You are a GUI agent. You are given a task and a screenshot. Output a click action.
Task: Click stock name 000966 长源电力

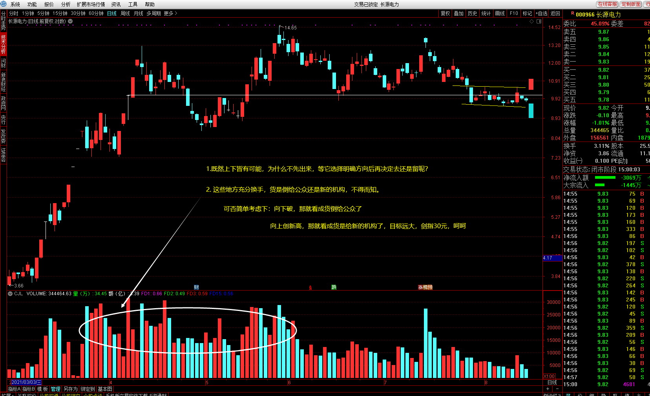point(598,15)
